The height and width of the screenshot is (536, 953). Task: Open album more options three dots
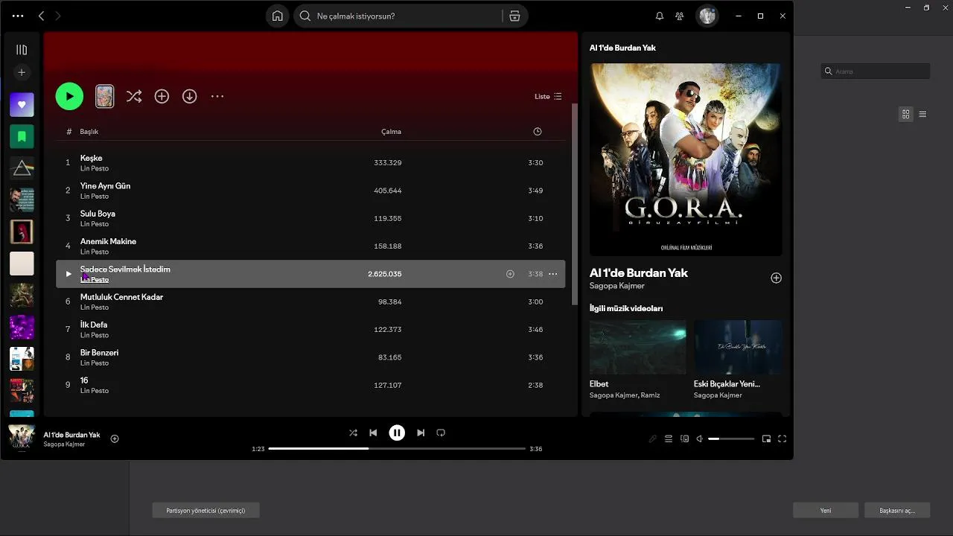217,96
